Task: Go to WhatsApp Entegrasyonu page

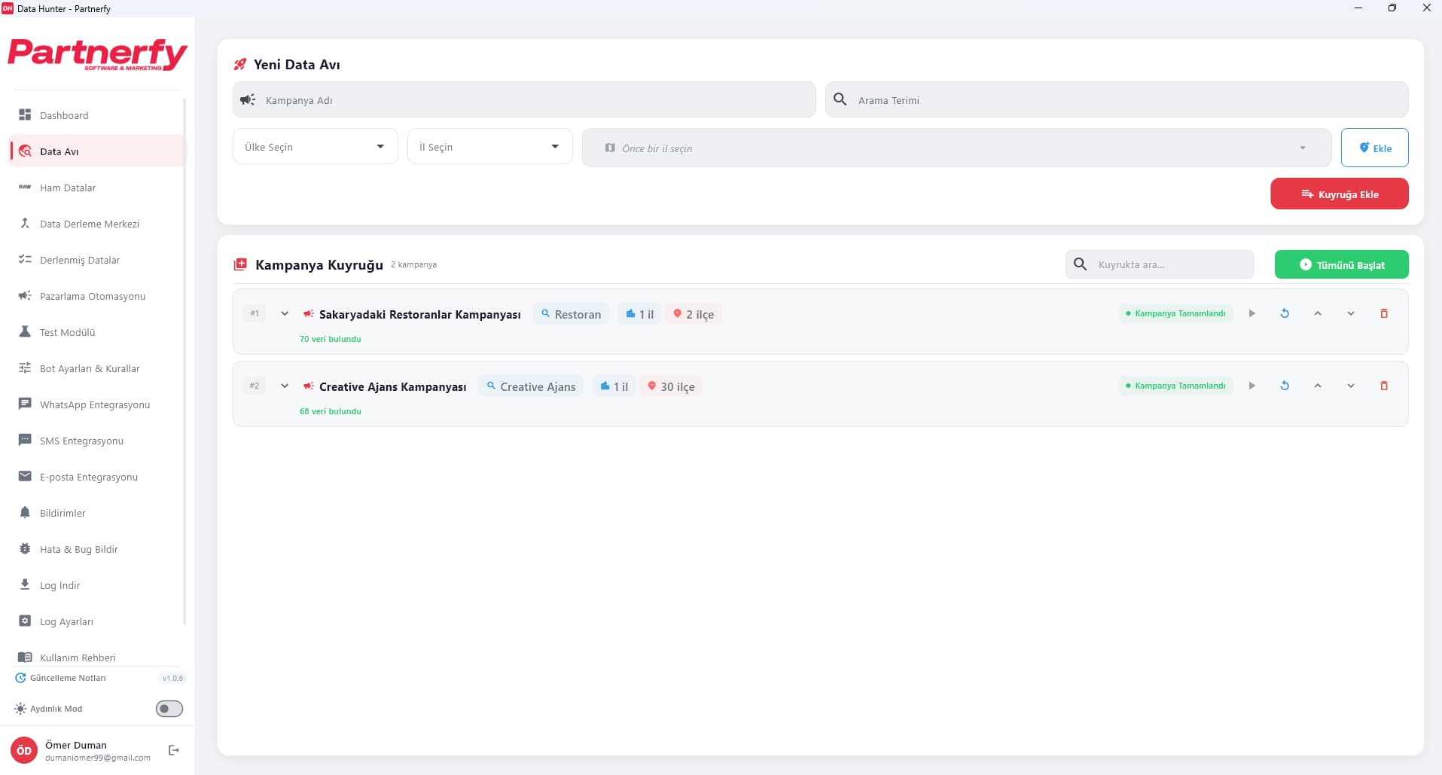Action: (x=94, y=404)
